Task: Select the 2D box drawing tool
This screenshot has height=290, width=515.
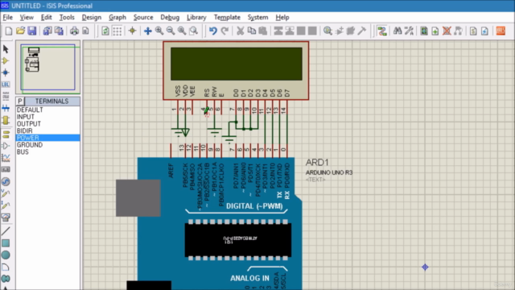Action: point(6,243)
